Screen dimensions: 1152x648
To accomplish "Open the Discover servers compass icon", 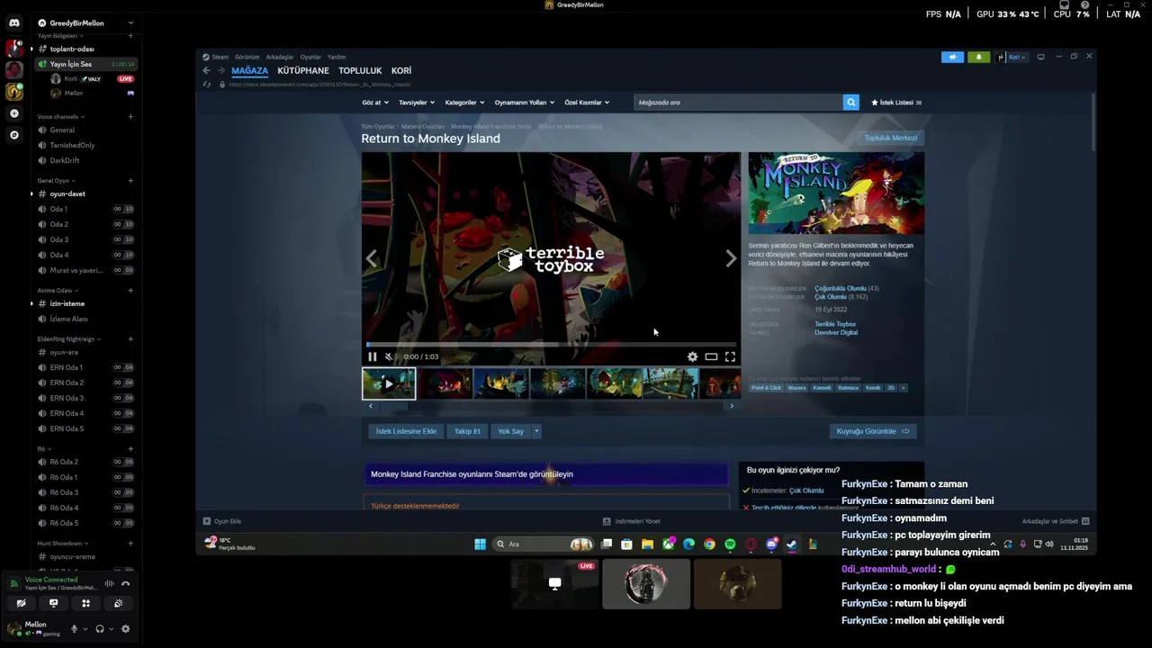I will pyautogui.click(x=13, y=135).
